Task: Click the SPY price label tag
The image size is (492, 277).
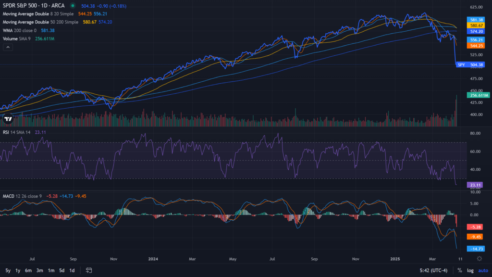Action: pyautogui.click(x=461, y=64)
